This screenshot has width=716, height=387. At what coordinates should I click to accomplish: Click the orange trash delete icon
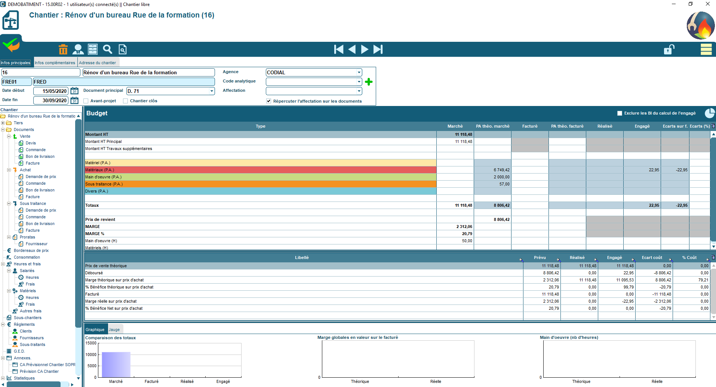point(63,49)
